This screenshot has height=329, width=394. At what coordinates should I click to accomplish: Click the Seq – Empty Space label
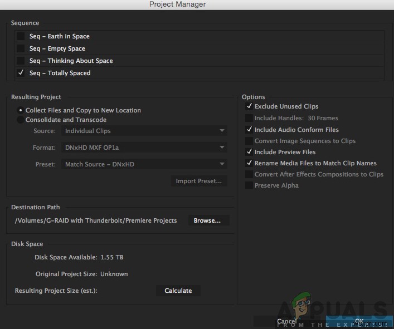pos(57,48)
